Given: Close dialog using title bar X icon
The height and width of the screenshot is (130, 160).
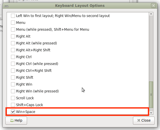Looking at the screenshot, I should pos(153,6).
